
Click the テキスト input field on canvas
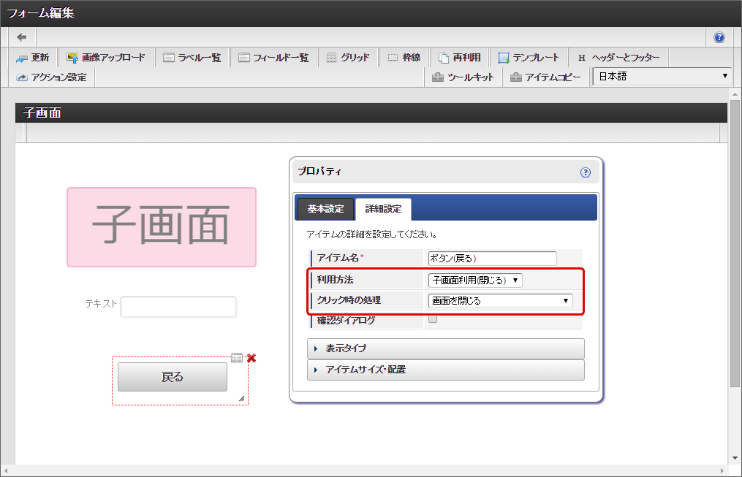tap(178, 306)
